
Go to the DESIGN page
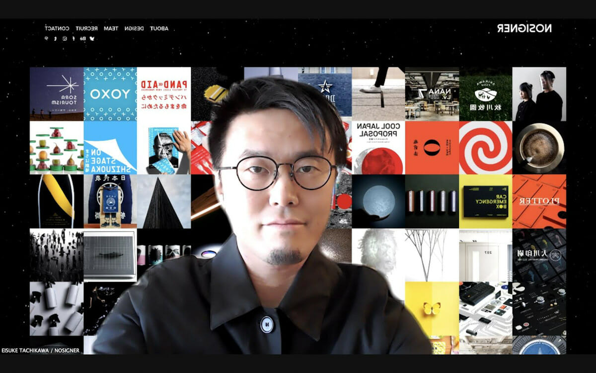click(x=134, y=28)
